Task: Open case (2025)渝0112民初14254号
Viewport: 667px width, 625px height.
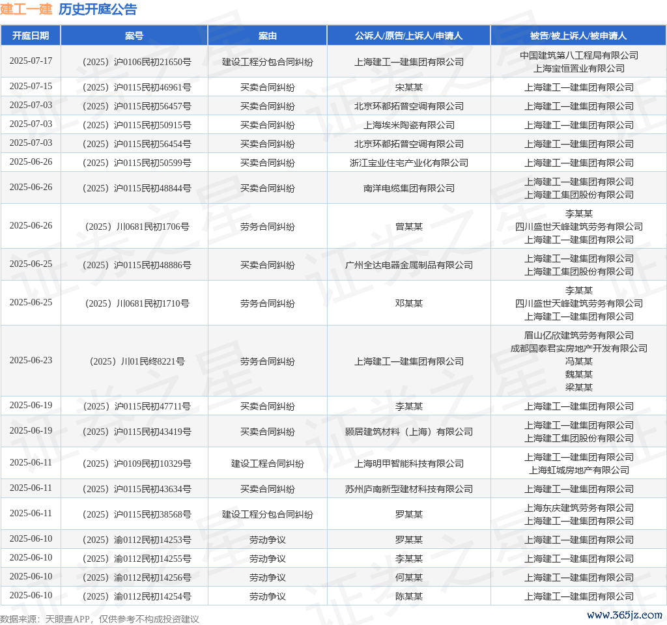Action: pos(134,596)
